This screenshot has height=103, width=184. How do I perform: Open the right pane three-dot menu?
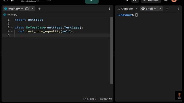coord(178,9)
